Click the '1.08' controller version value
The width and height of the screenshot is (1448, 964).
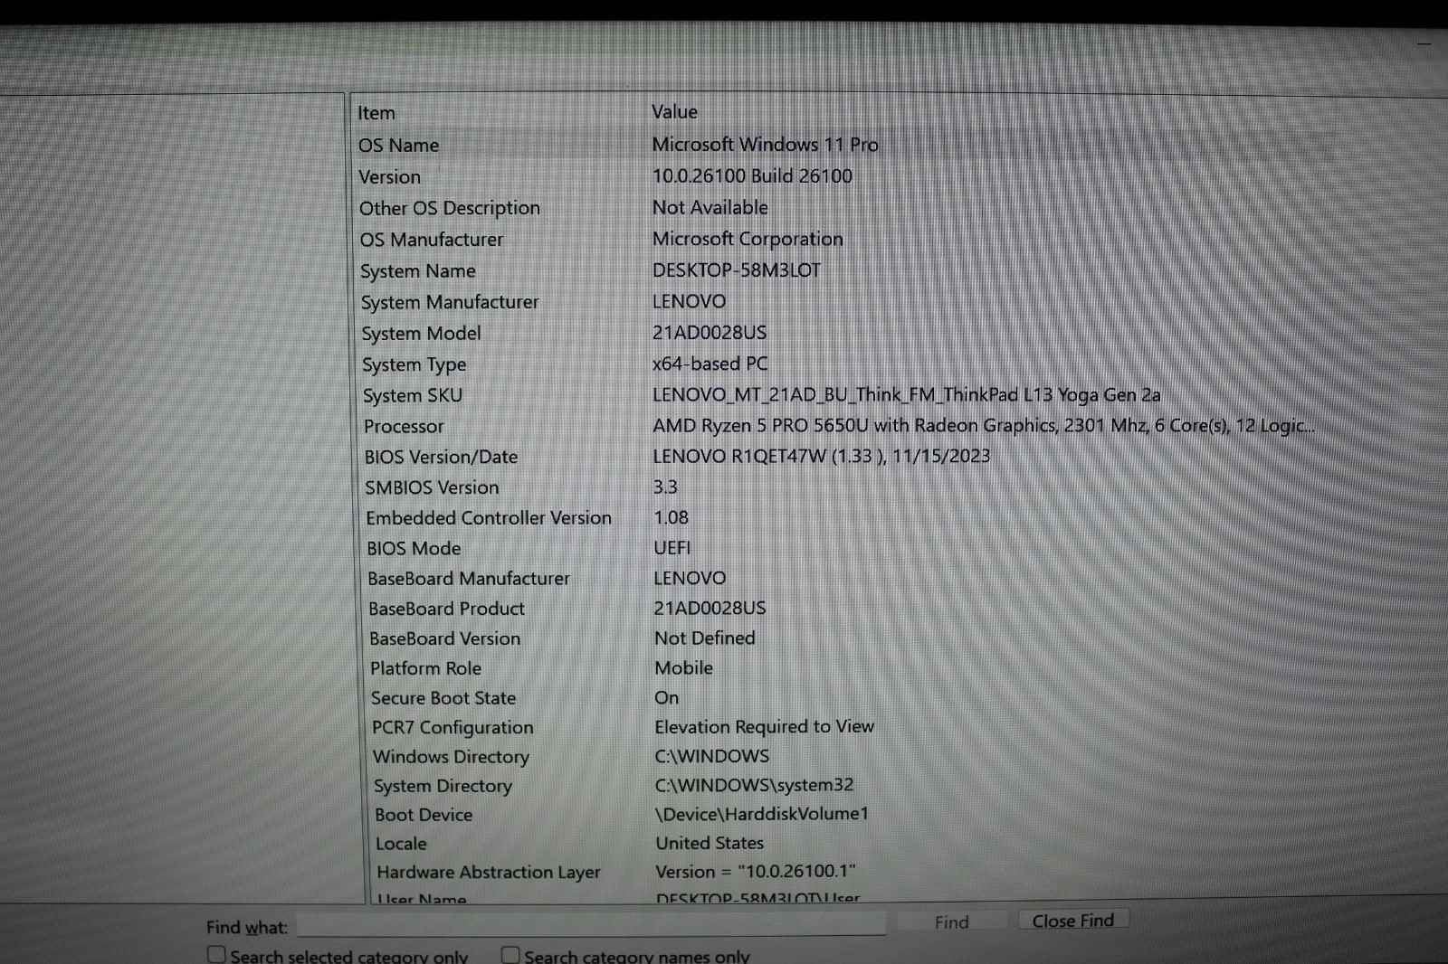point(672,518)
